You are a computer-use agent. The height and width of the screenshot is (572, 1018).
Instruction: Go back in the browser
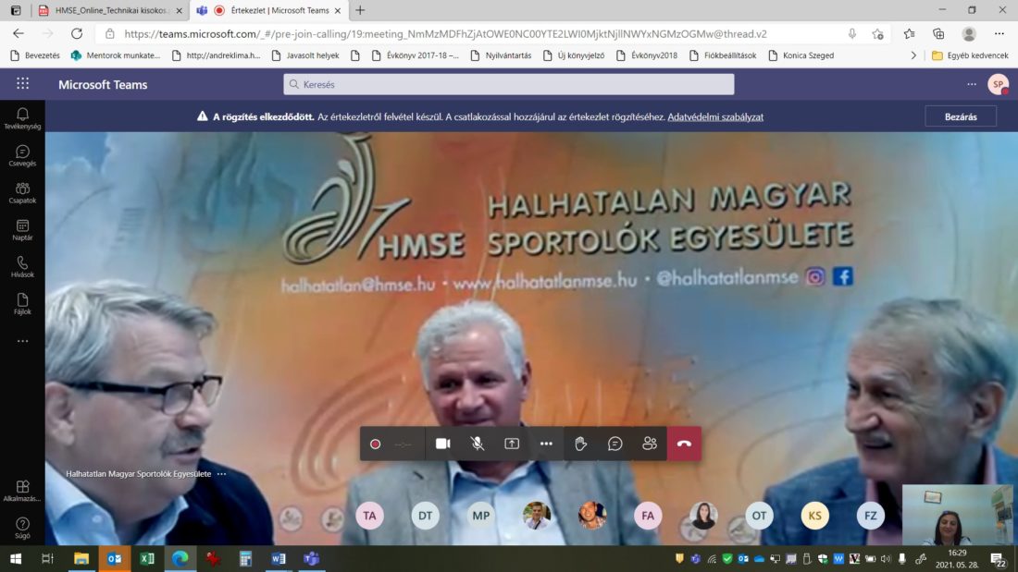[x=19, y=33]
